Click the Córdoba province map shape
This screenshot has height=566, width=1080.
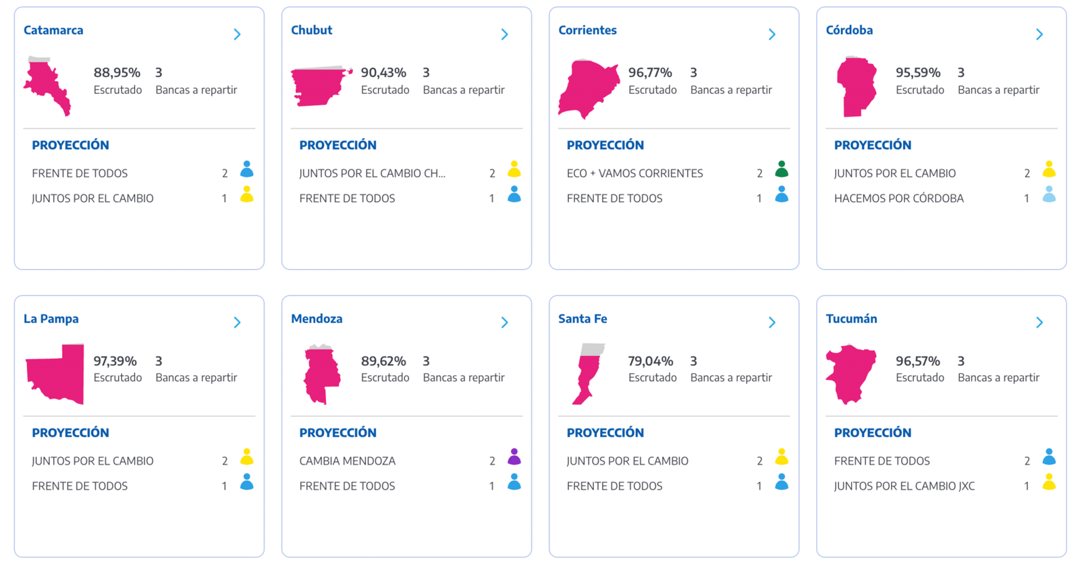pyautogui.click(x=857, y=86)
